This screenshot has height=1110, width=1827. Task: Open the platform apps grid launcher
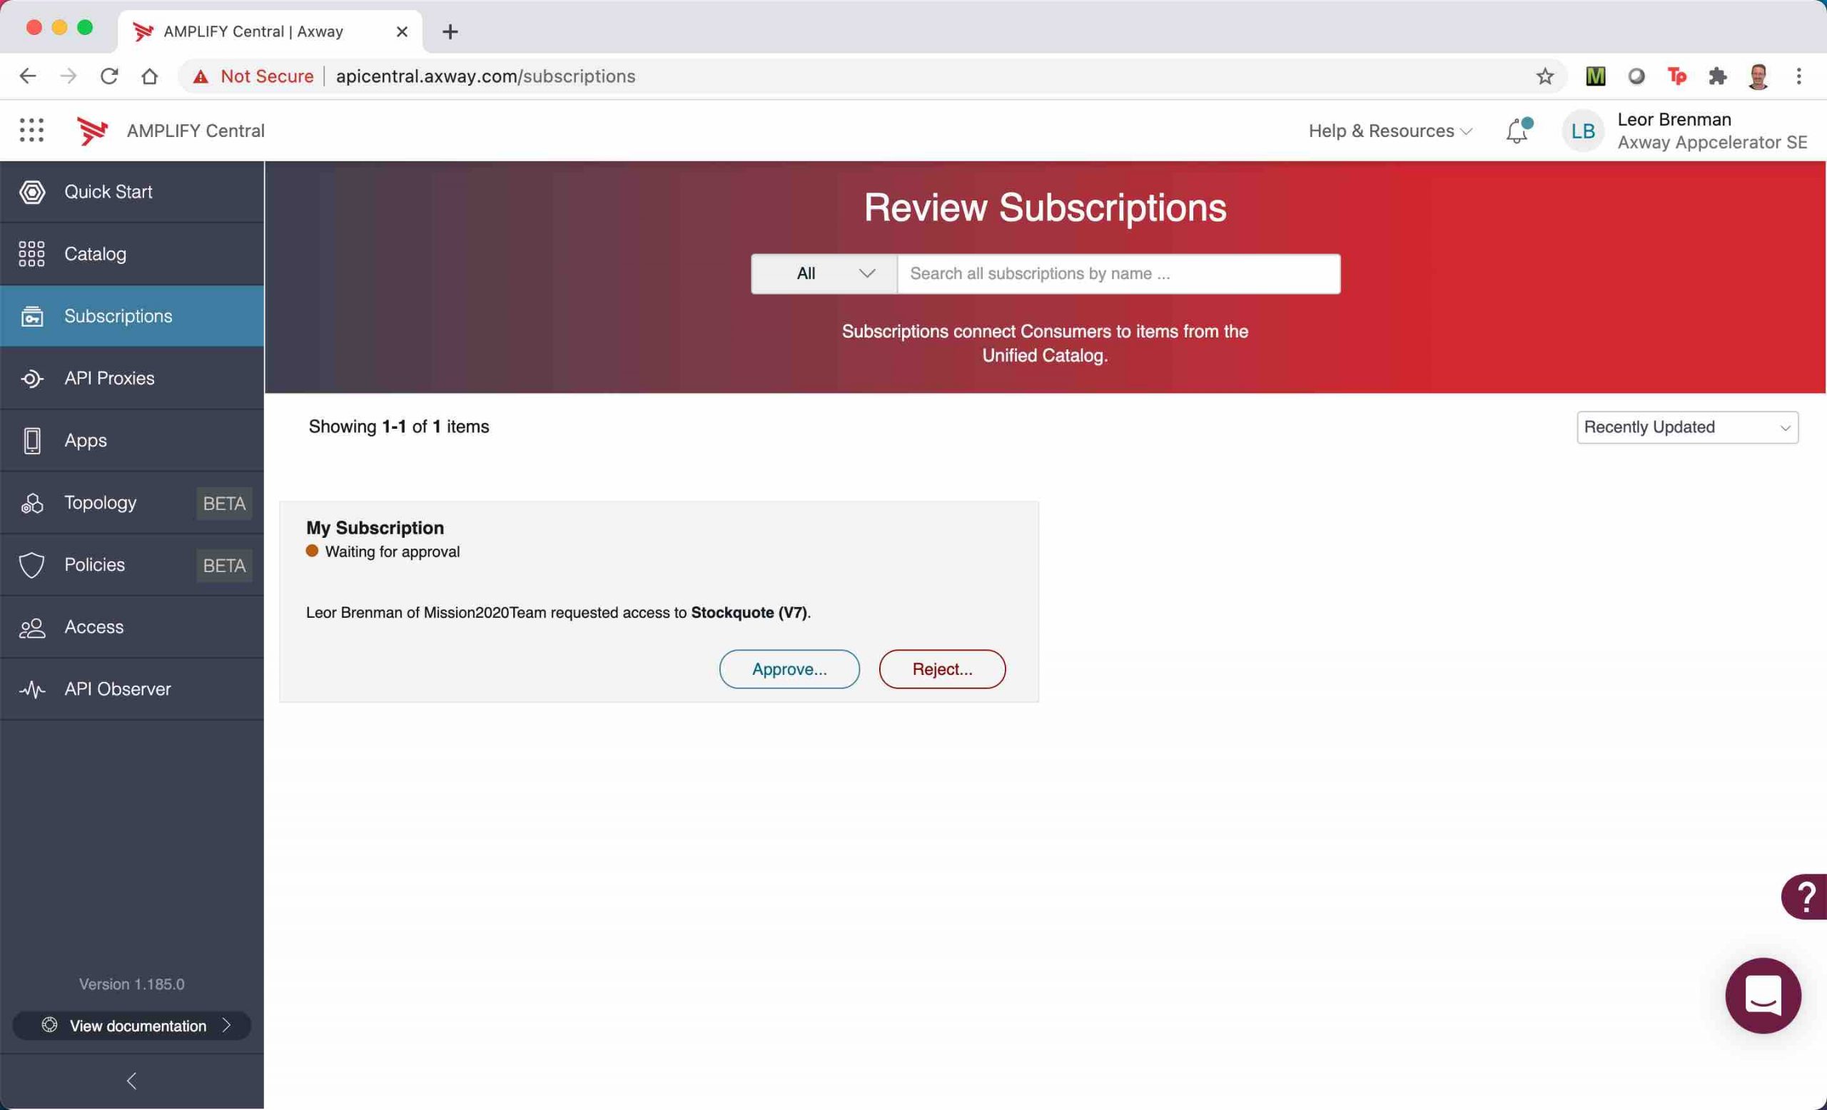(x=31, y=131)
